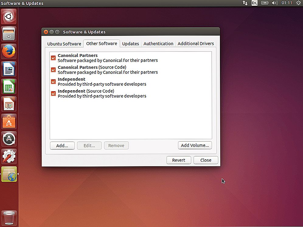Close window using the orange titlebar button
Viewport: 303px width, 227px height.
[x=46, y=32]
